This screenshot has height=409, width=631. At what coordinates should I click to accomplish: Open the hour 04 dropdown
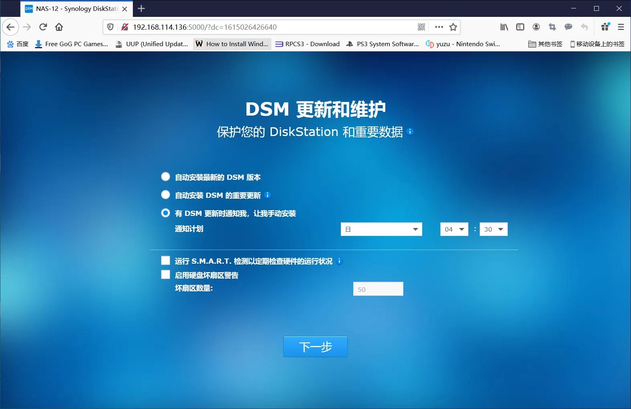tap(454, 229)
